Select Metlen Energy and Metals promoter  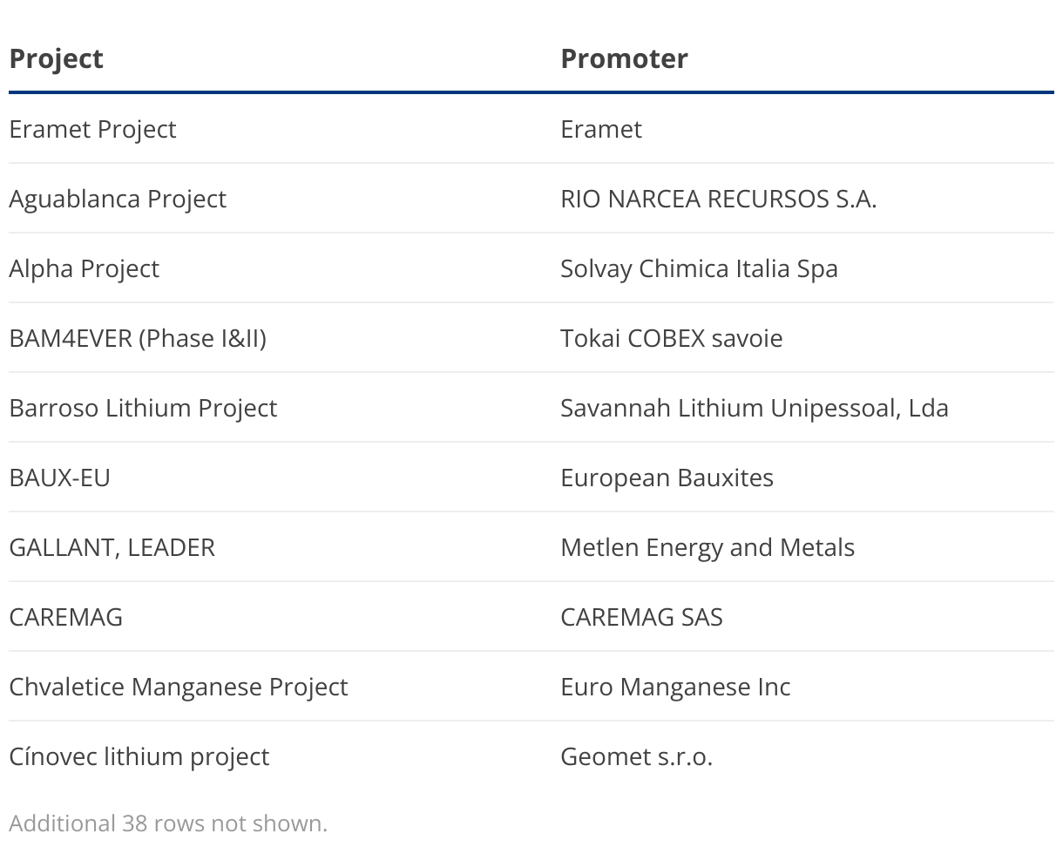[708, 547]
